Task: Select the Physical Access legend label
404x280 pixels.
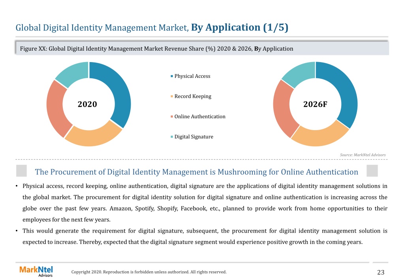Action: click(192, 76)
